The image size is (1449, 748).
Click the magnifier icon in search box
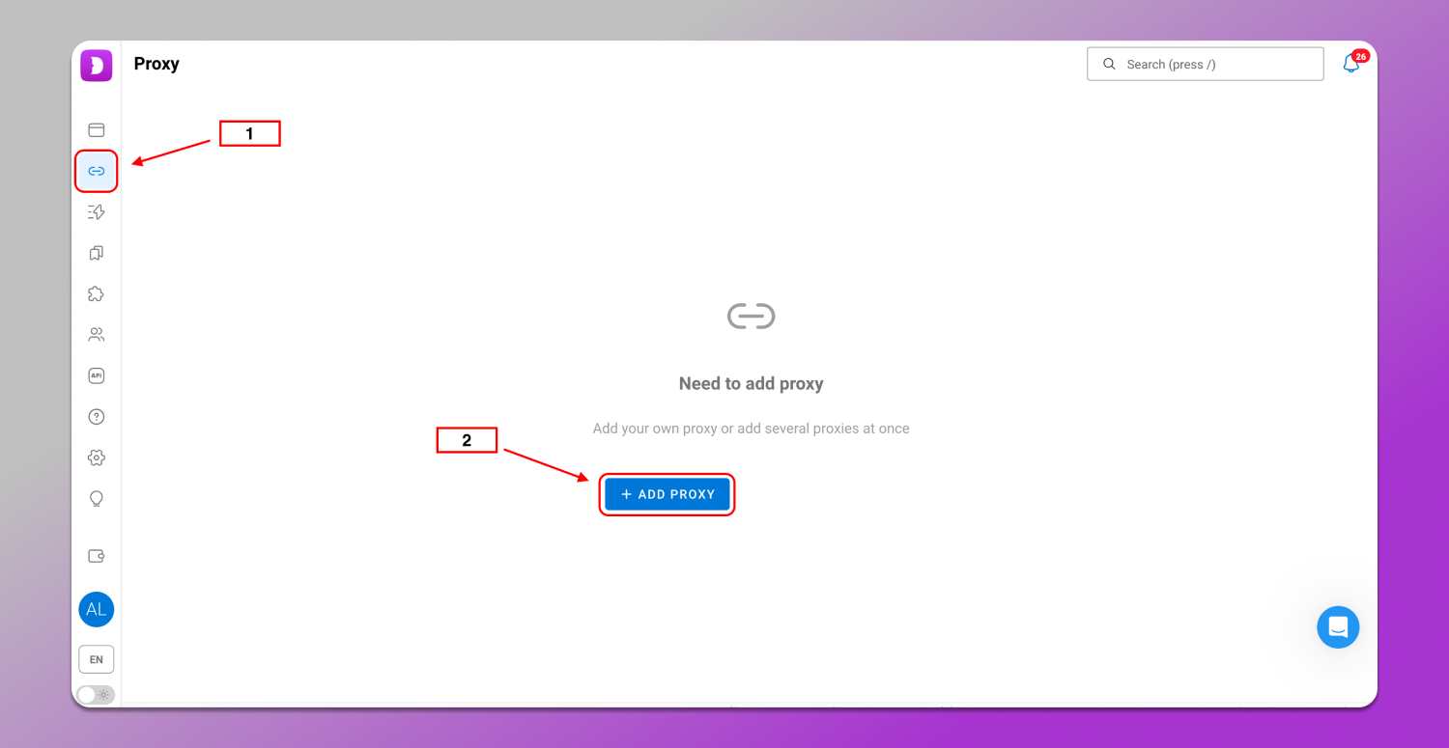pyautogui.click(x=1109, y=65)
